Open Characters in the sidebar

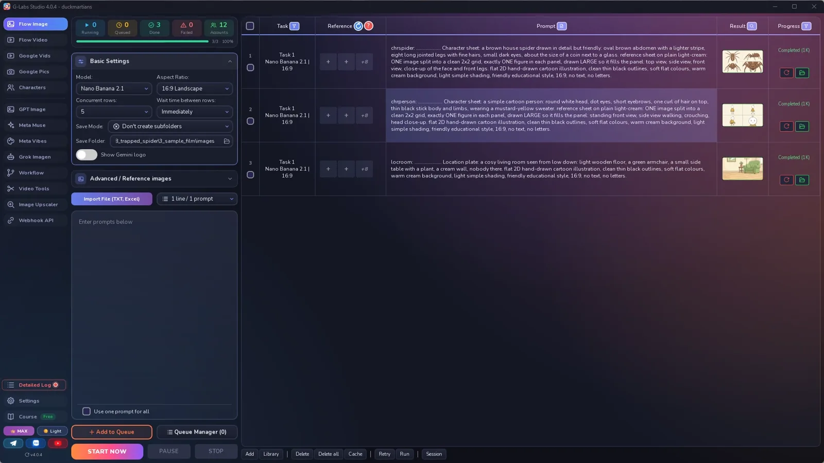click(x=35, y=87)
